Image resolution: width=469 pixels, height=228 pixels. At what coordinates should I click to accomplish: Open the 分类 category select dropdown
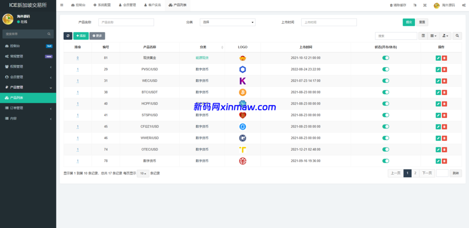pyautogui.click(x=228, y=22)
